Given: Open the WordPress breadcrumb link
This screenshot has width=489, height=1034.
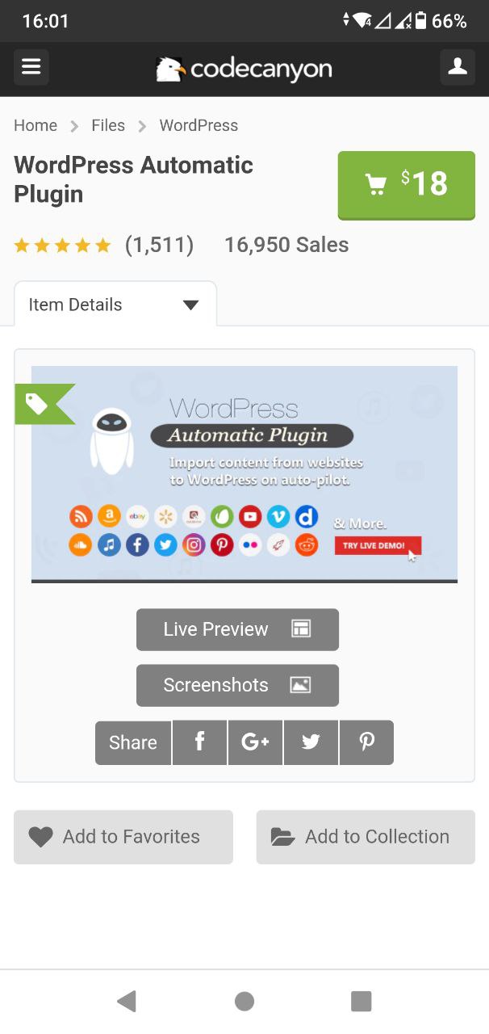Looking at the screenshot, I should tap(199, 125).
